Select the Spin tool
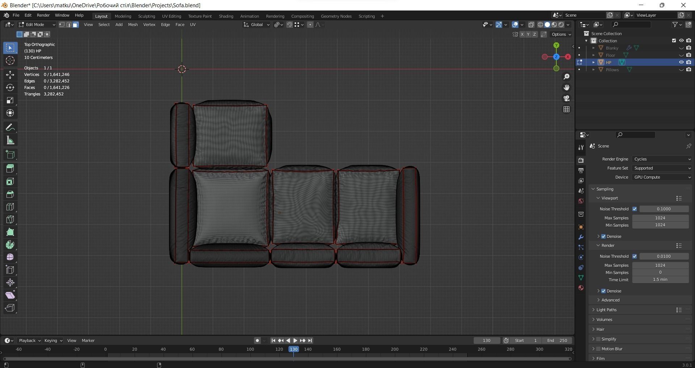Screen dimensions: 695x368 coord(10,245)
